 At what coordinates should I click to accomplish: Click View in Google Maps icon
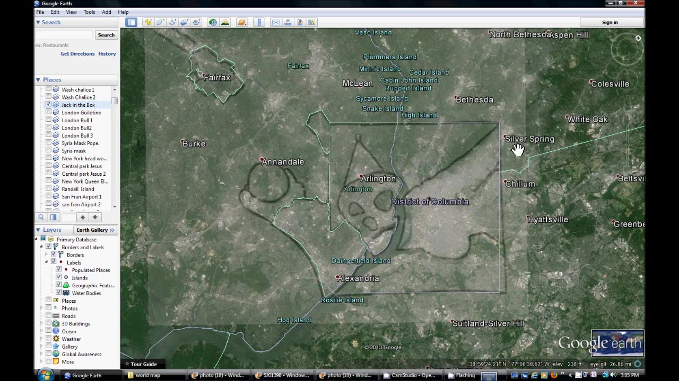coord(312,22)
